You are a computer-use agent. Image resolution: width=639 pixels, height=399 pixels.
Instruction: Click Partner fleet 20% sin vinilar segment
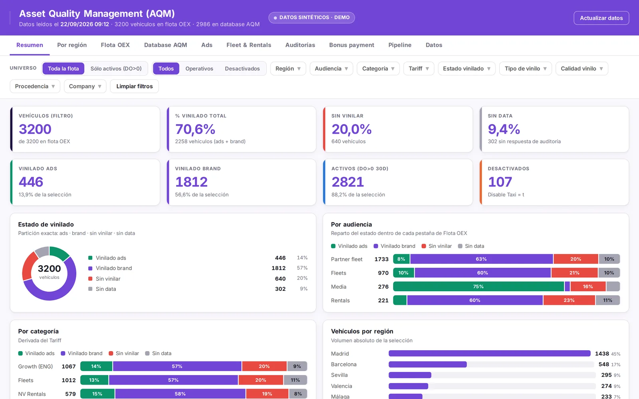click(575, 259)
